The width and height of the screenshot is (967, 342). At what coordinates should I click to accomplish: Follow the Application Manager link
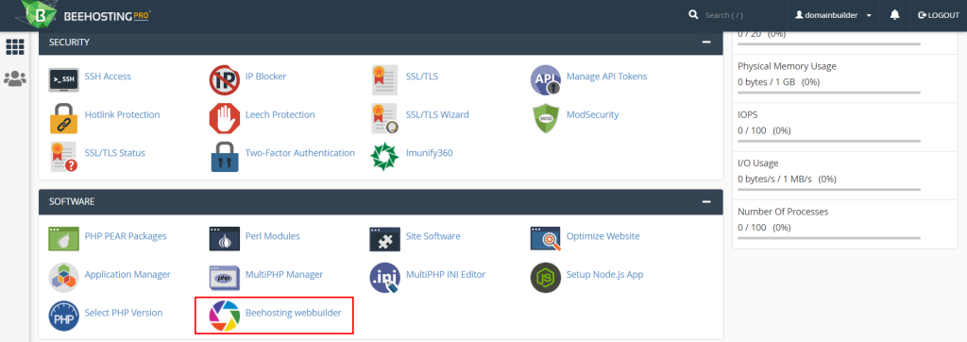coord(127,274)
